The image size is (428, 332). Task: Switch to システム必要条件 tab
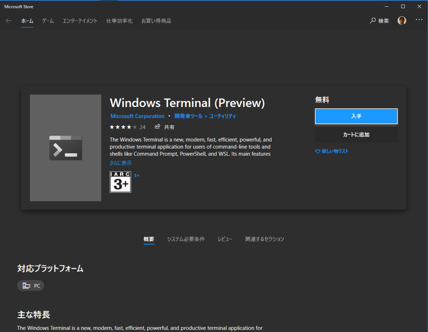186,239
